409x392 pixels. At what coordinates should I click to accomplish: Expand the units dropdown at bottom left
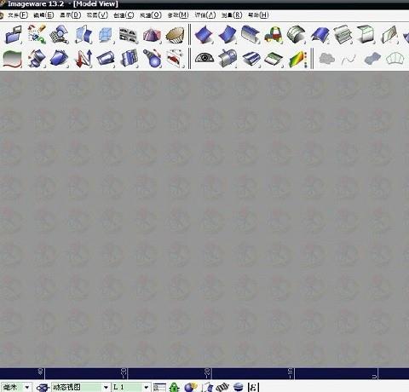coord(27,387)
